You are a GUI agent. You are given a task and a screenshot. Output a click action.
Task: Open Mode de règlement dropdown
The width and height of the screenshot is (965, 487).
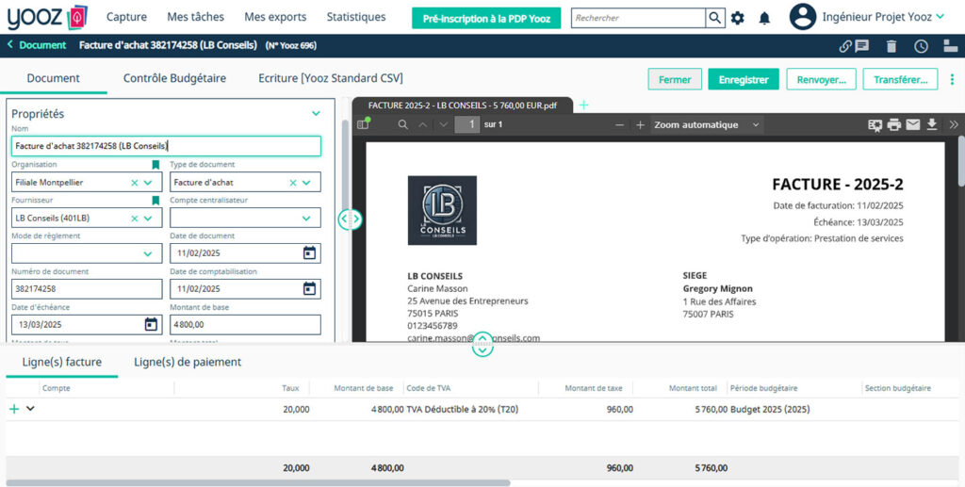[x=148, y=254]
